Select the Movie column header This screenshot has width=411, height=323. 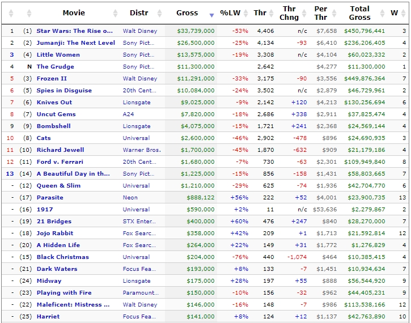click(74, 13)
